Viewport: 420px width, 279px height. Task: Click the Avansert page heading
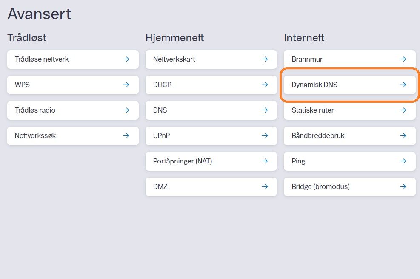(x=39, y=14)
